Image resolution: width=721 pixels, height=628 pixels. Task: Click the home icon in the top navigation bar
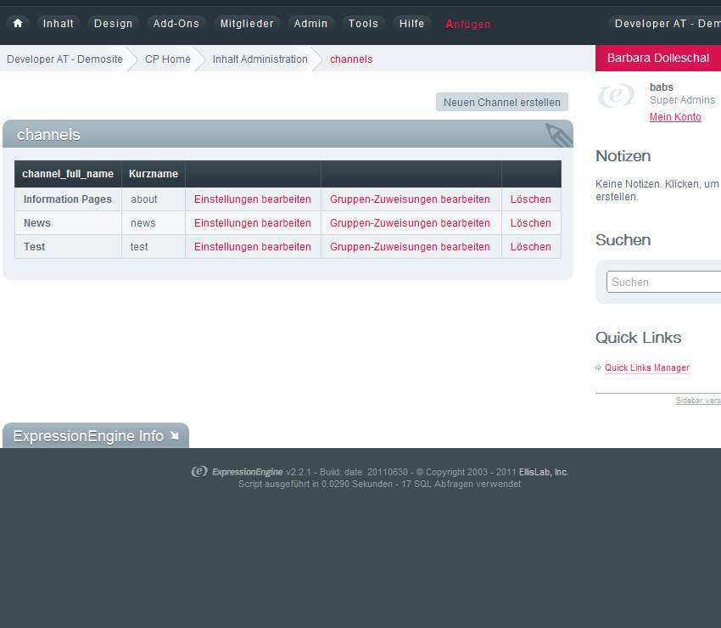tap(18, 24)
